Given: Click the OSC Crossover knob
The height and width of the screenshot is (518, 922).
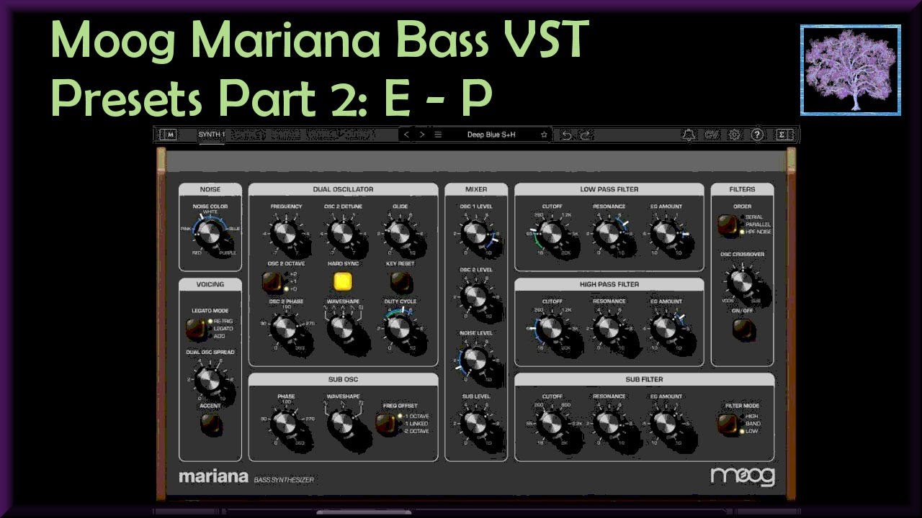Looking at the screenshot, I should 742,281.
